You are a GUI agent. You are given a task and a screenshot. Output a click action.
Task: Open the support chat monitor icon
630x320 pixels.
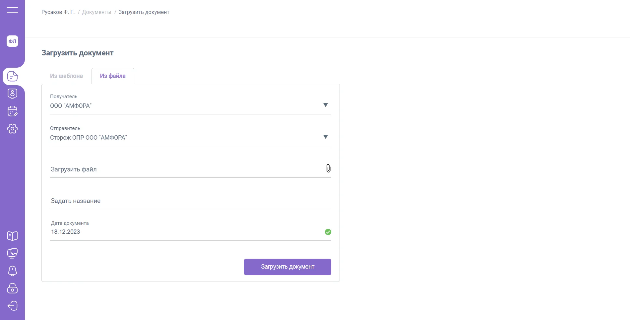point(12,253)
